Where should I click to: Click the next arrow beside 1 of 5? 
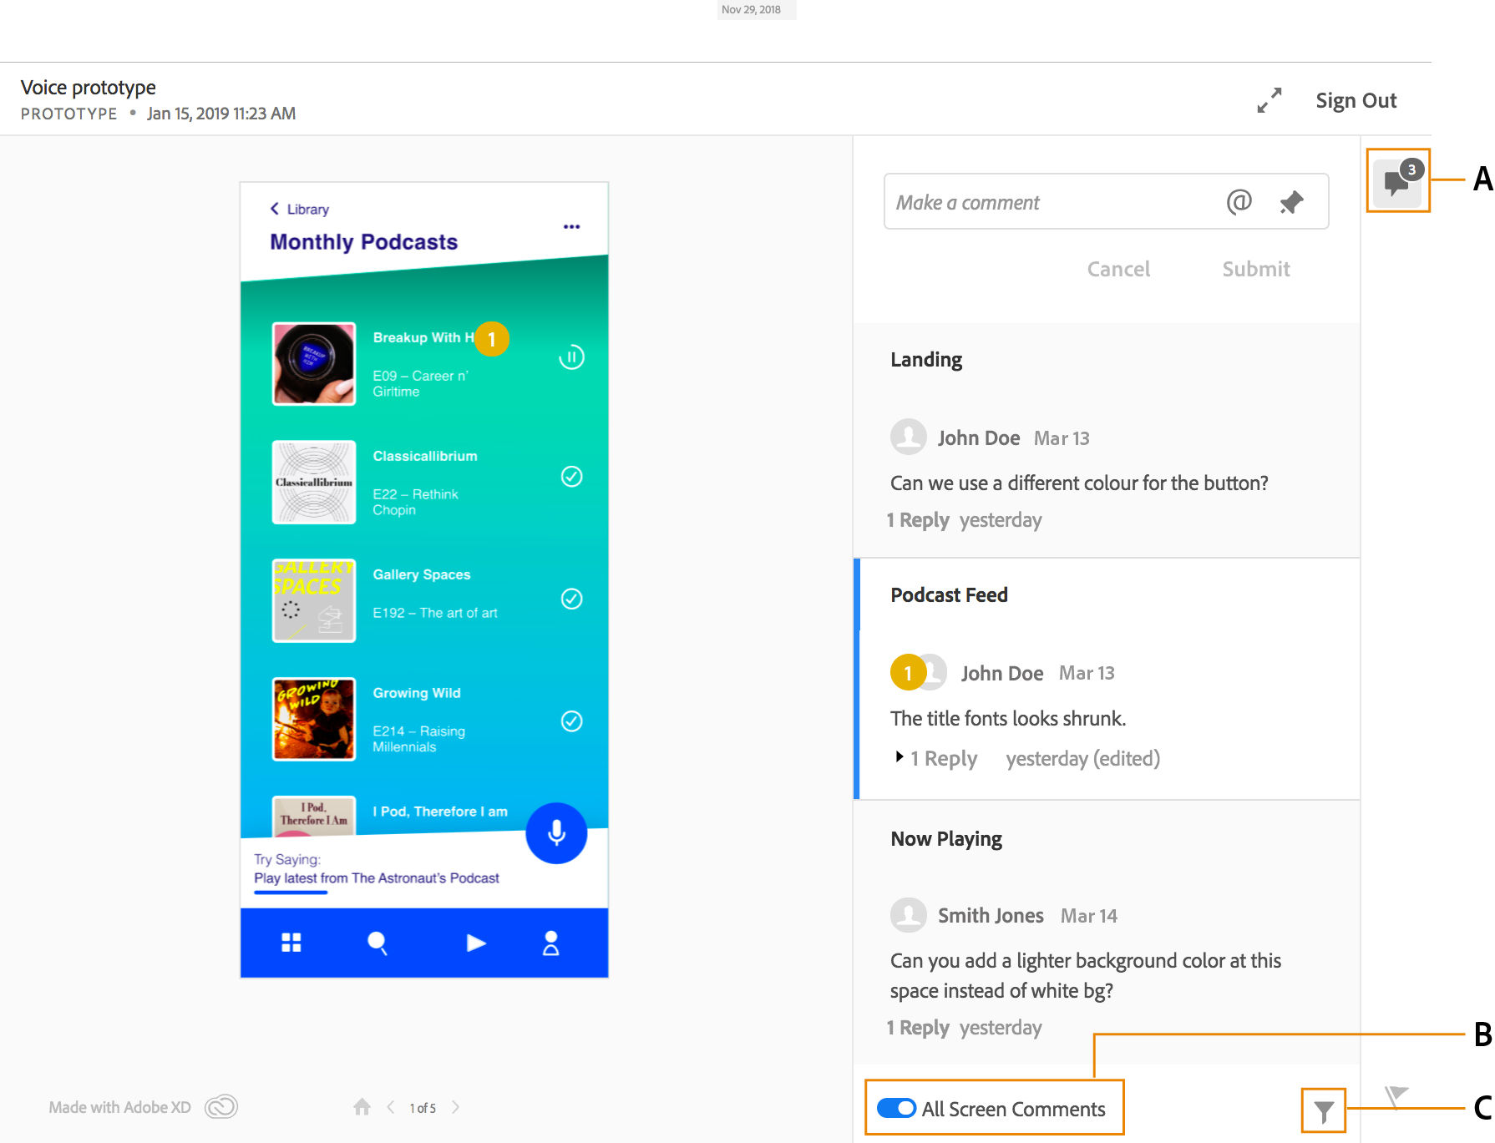click(x=456, y=1106)
